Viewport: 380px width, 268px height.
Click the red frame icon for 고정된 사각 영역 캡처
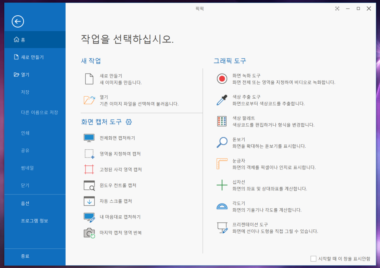[x=89, y=169]
